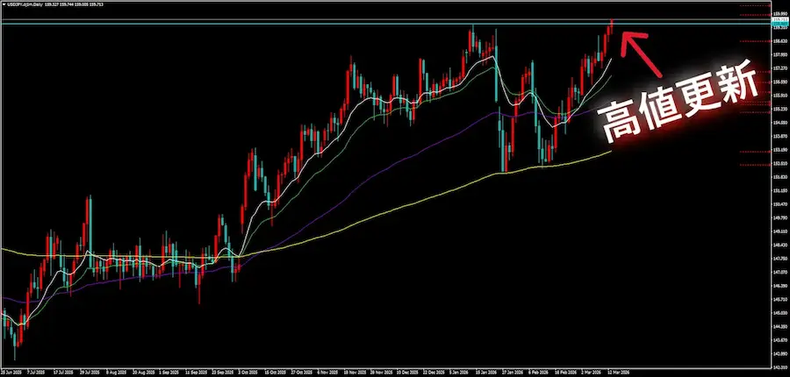Viewport: 790px width, 377px height.
Task: Select the cyan horizontal line below the white line
Action: coord(263,24)
